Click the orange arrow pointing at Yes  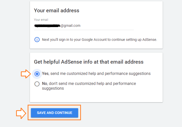[x=25, y=74]
